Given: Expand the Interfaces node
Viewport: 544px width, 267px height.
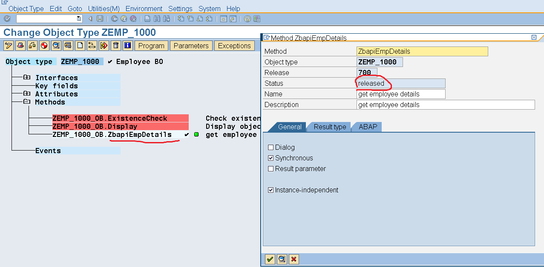Looking at the screenshot, I should pyautogui.click(x=26, y=77).
